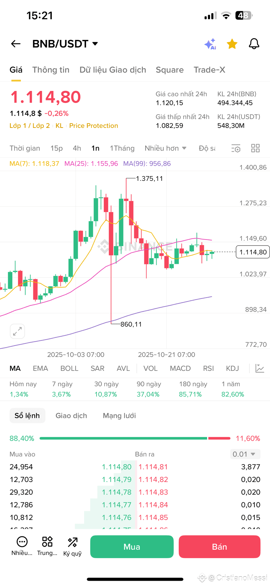Enable the VOL indicator
The width and height of the screenshot is (270, 586).
[151, 369]
